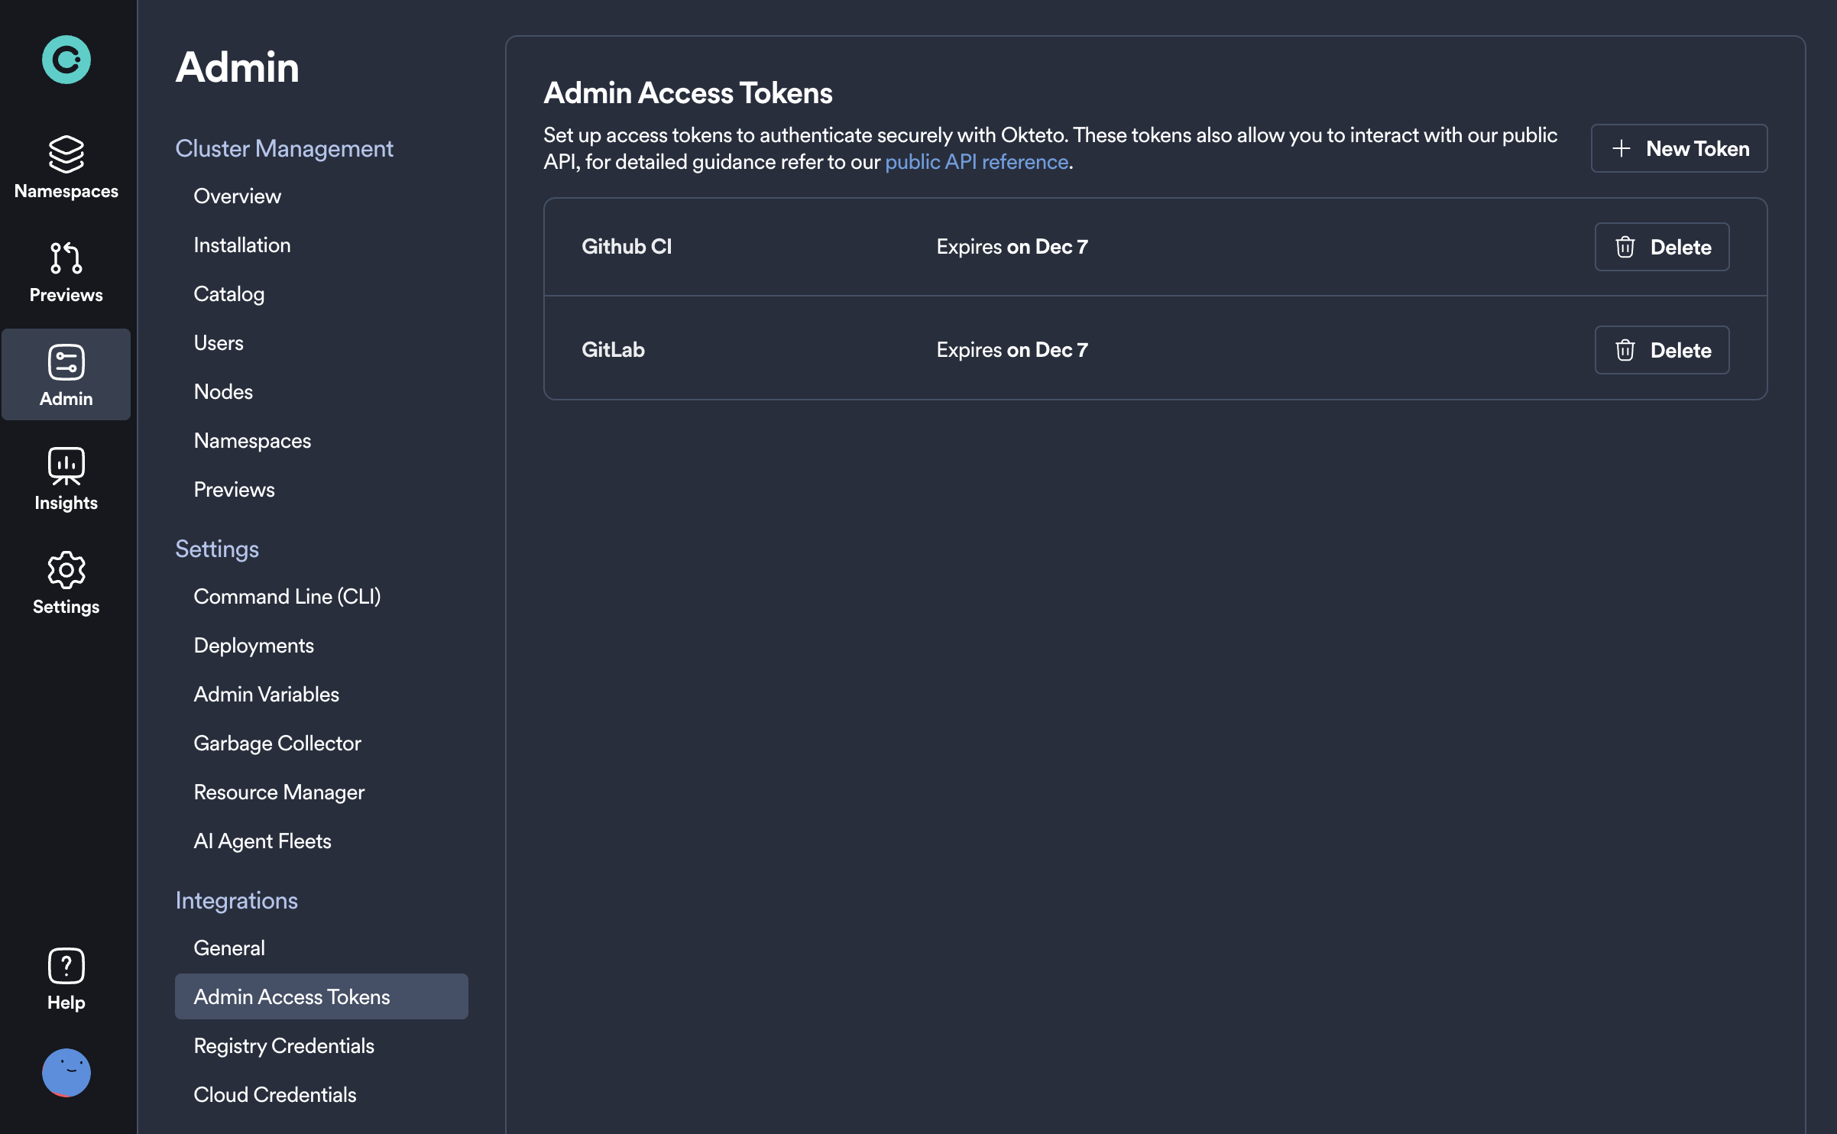This screenshot has width=1837, height=1134.
Task: Click the Okteto logo at the top
Action: coord(66,59)
